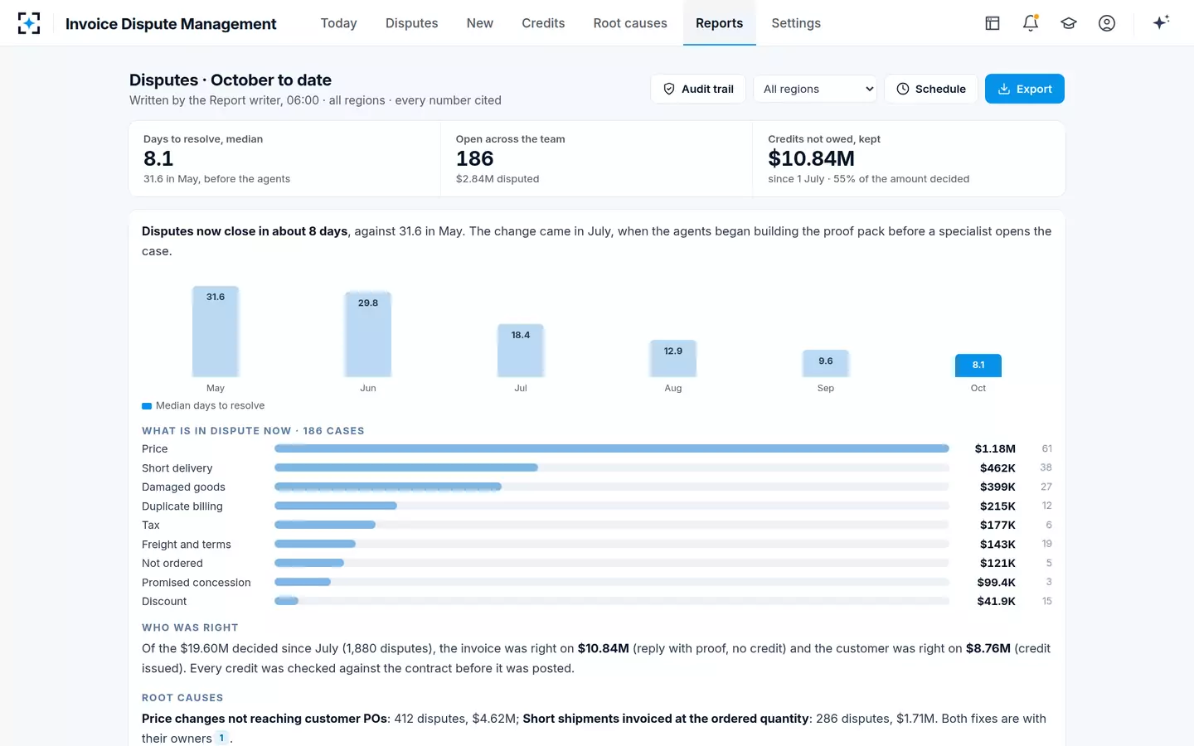This screenshot has width=1194, height=746.
Task: Click the Schedule button
Action: pyautogui.click(x=931, y=89)
